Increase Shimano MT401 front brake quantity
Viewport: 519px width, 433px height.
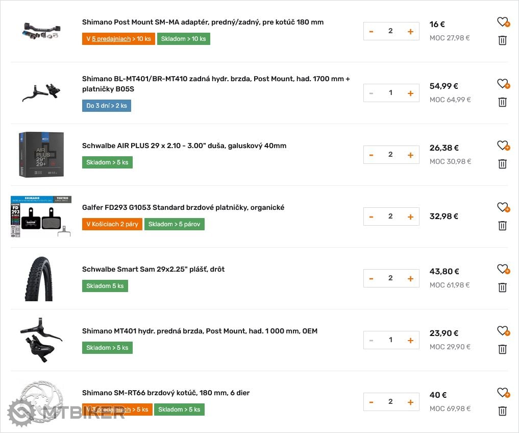410,341
